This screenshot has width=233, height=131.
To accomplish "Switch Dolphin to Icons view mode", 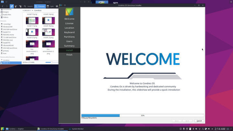I will point(12,6).
